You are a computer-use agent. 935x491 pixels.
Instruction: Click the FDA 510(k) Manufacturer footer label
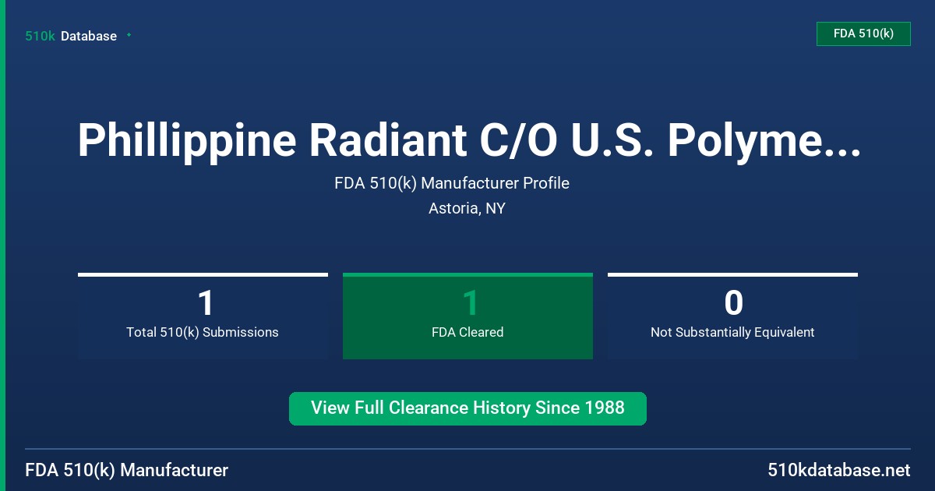[127, 471]
